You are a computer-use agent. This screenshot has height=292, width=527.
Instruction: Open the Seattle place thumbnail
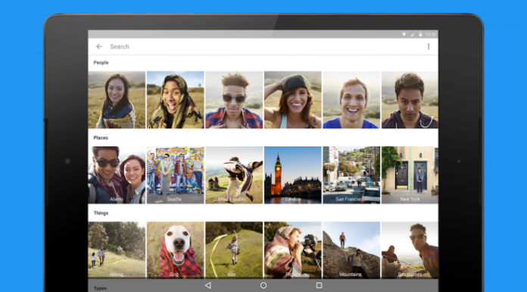coord(176,174)
